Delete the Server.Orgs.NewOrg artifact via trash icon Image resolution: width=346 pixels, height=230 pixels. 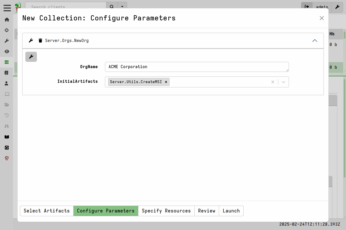tap(40, 41)
